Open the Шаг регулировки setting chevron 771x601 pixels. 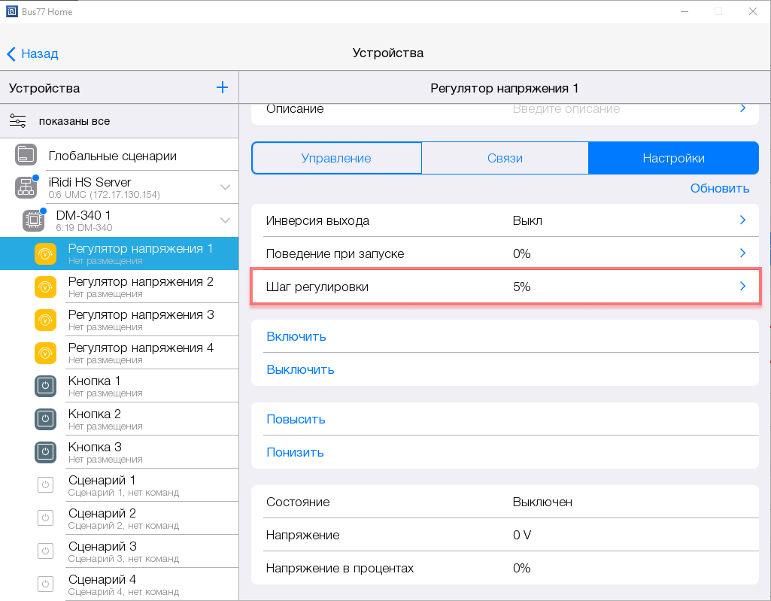tap(742, 287)
